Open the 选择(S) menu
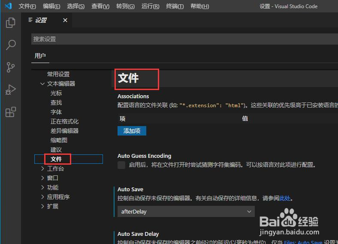 click(x=75, y=6)
